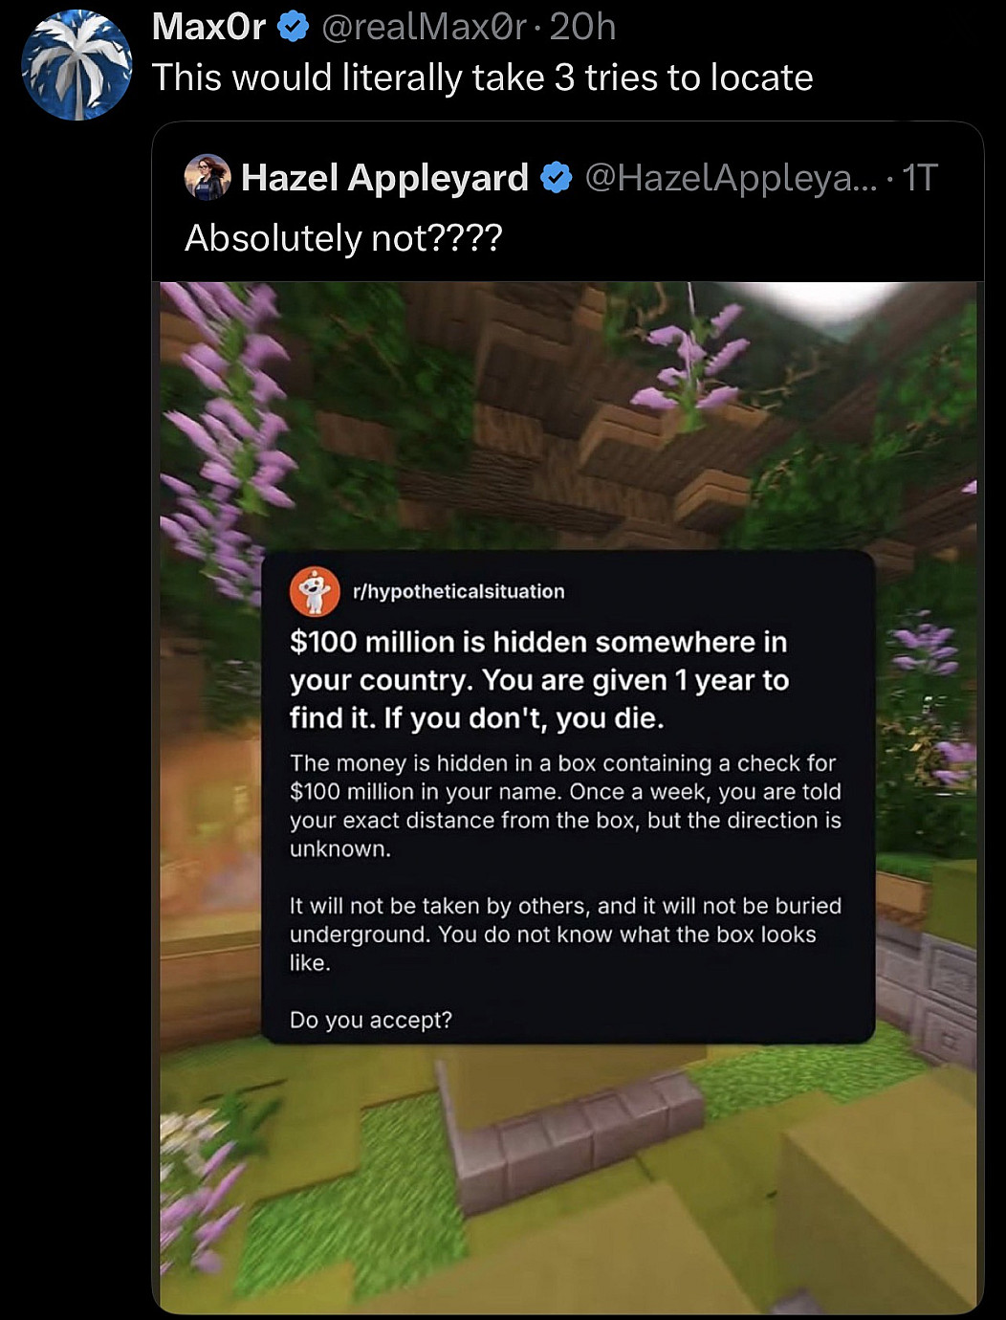Open quoted tweet via 'Absolutely not????' text

[342, 237]
